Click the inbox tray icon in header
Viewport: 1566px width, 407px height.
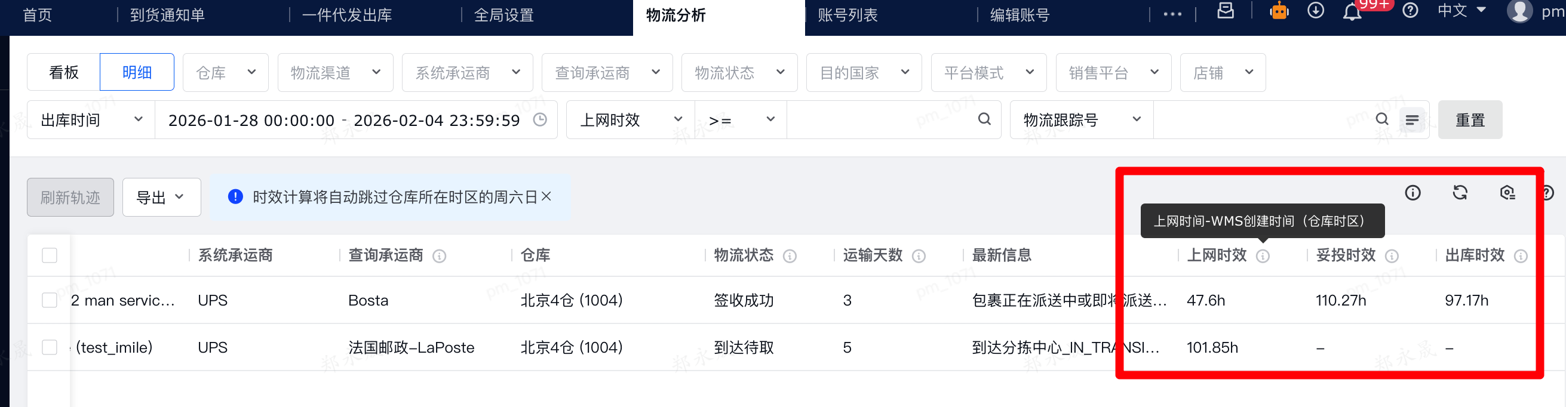pyautogui.click(x=1226, y=11)
